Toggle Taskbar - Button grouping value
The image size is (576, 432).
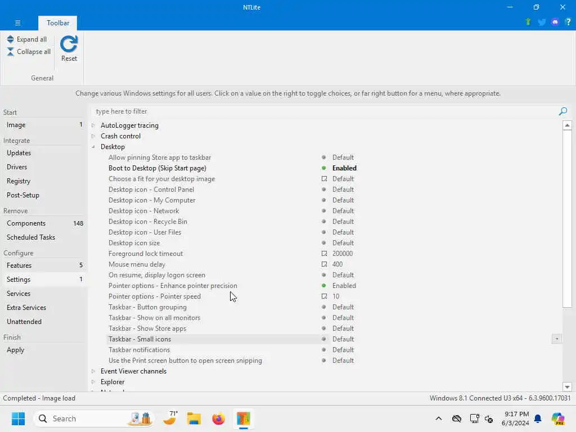click(343, 307)
